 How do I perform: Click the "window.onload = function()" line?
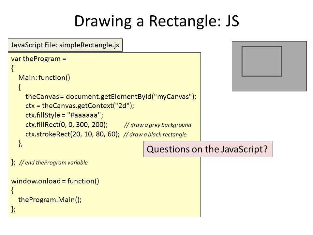tap(55, 181)
